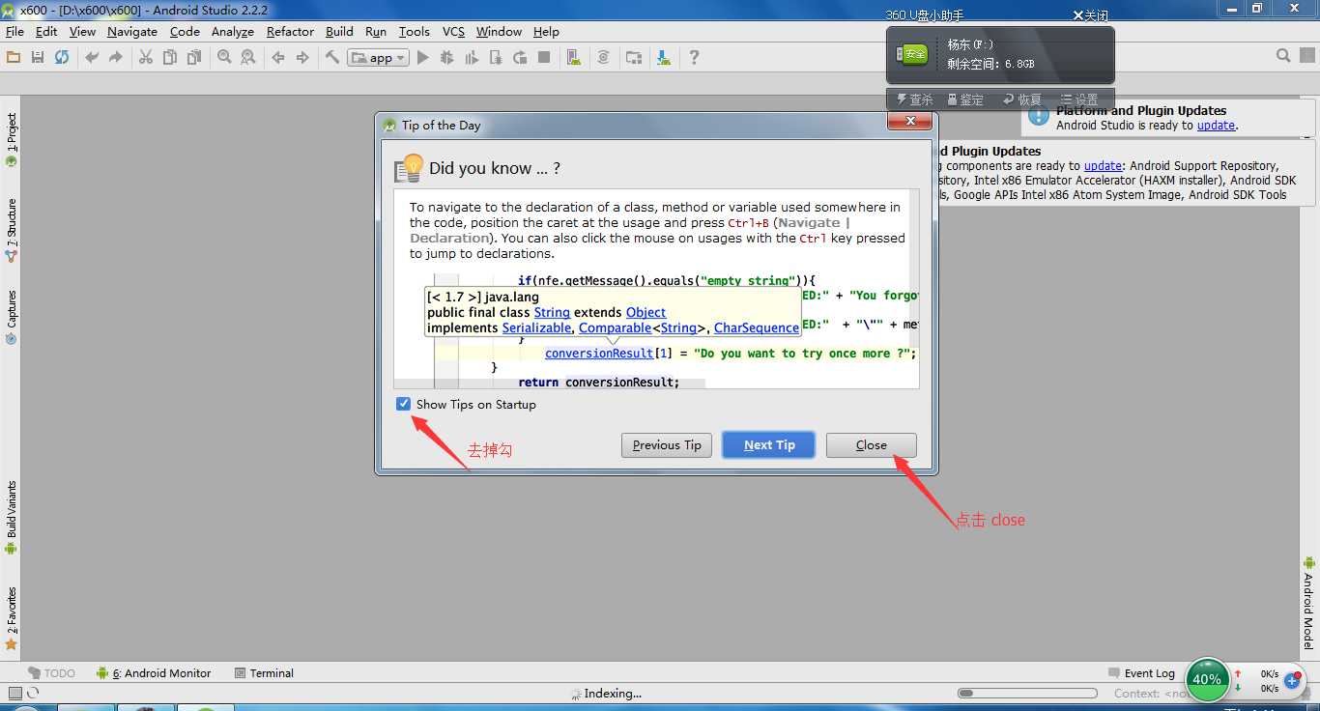Click the Paste toolbar icon
Viewport: 1320px width, 711px height.
click(194, 57)
